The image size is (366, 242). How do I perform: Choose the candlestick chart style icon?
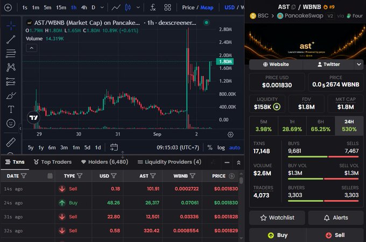pos(128,8)
